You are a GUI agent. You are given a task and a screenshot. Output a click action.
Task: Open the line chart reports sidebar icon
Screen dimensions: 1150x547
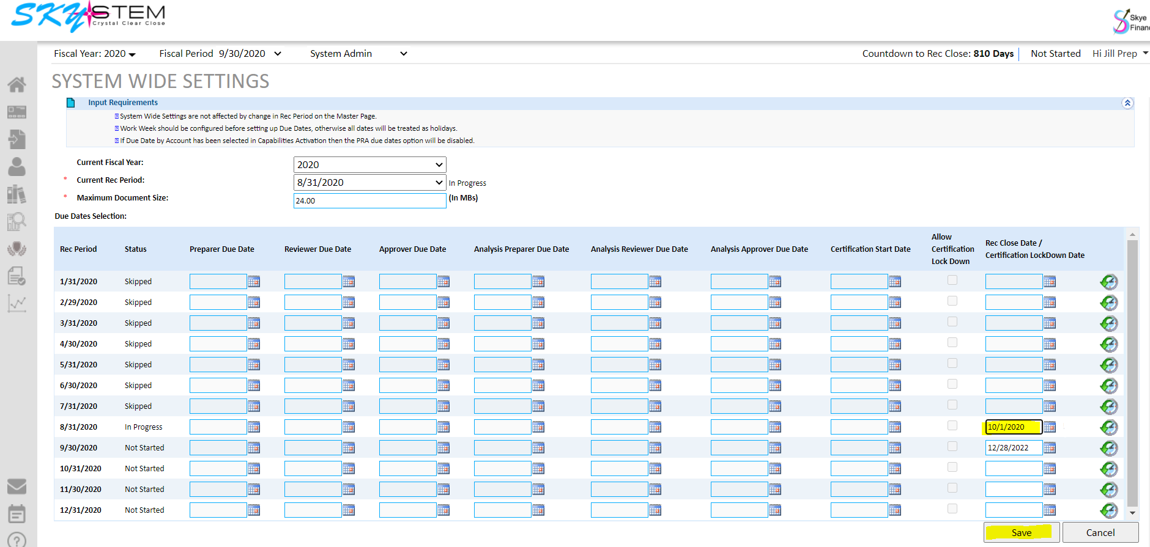pyautogui.click(x=17, y=303)
